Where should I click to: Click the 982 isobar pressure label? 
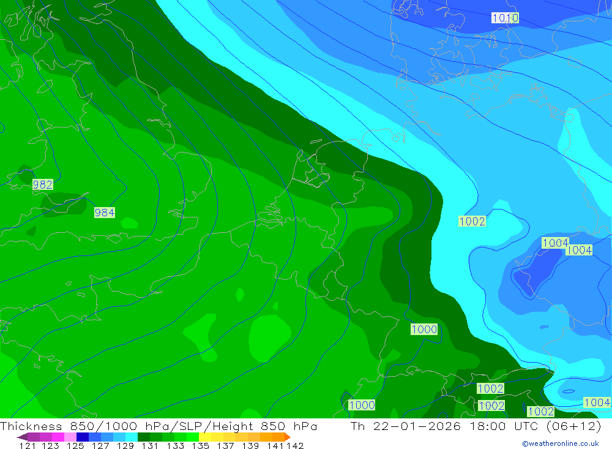point(43,184)
